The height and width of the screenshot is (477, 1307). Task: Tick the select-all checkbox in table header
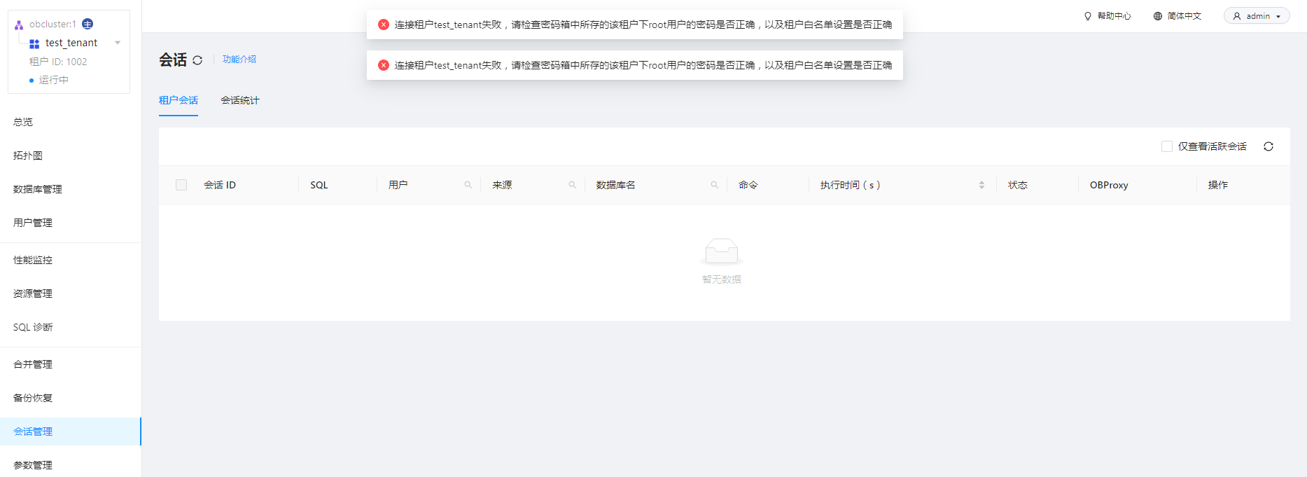(x=181, y=185)
